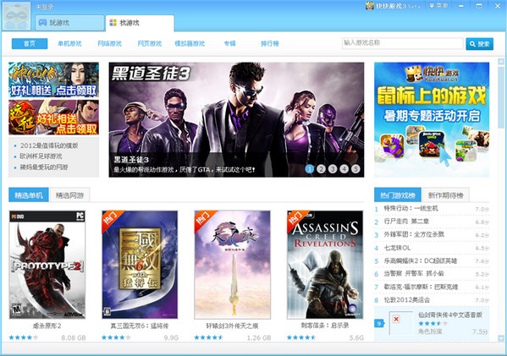The width and height of the screenshot is (507, 356).
Task: Select the 精选单机 tab
Action: 29,195
